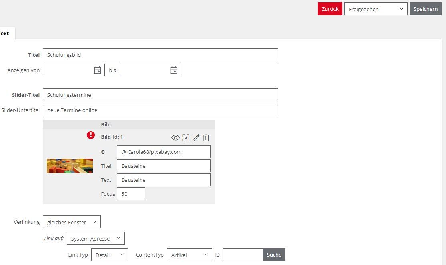Open calendar picker for Anzeigen von

coord(98,70)
